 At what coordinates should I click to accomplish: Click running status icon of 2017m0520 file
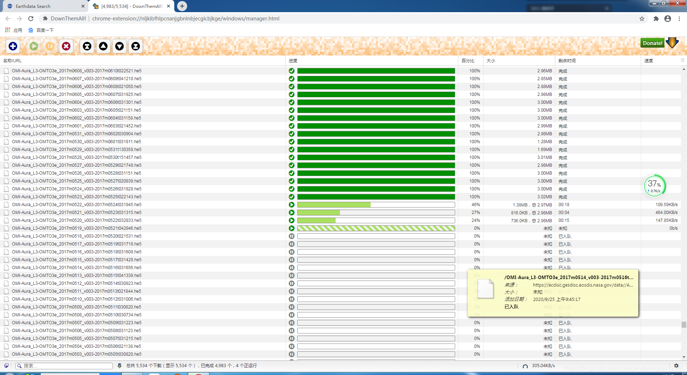tap(292, 220)
